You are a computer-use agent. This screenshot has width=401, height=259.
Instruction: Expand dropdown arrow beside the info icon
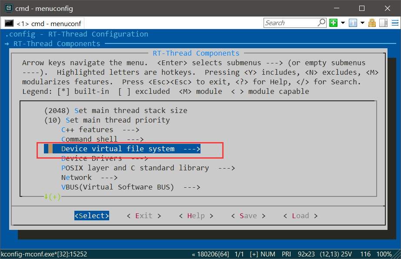[x=362, y=23]
